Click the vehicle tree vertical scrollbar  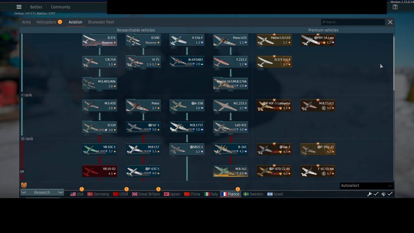(x=394, y=63)
